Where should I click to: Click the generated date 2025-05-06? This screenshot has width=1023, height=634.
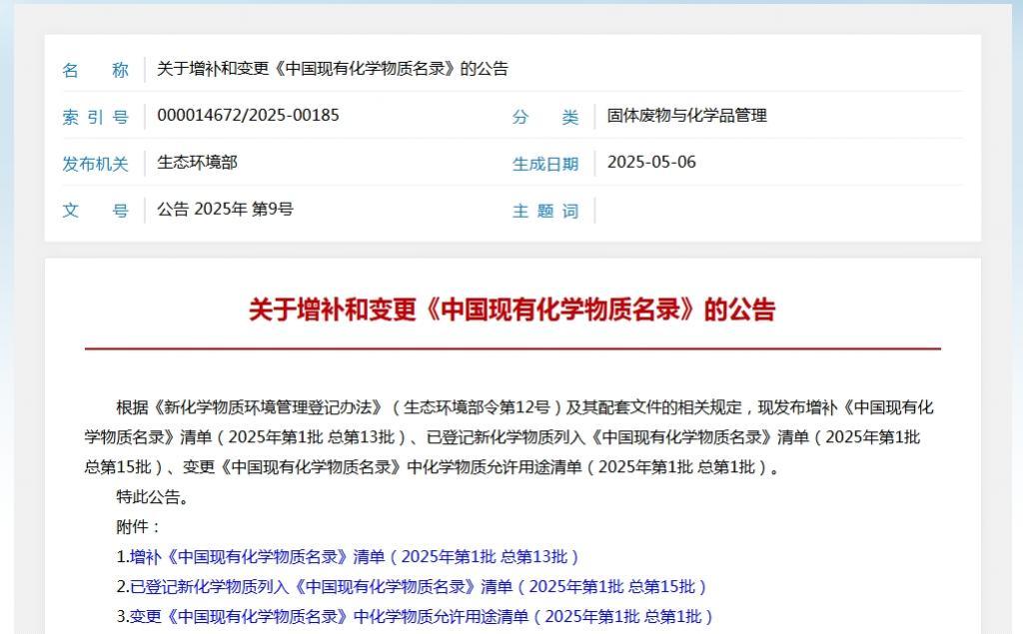pyautogui.click(x=651, y=163)
